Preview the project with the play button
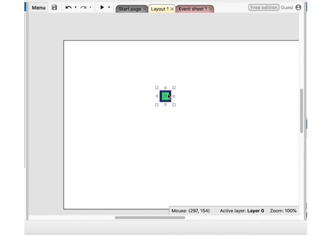 pos(102,7)
